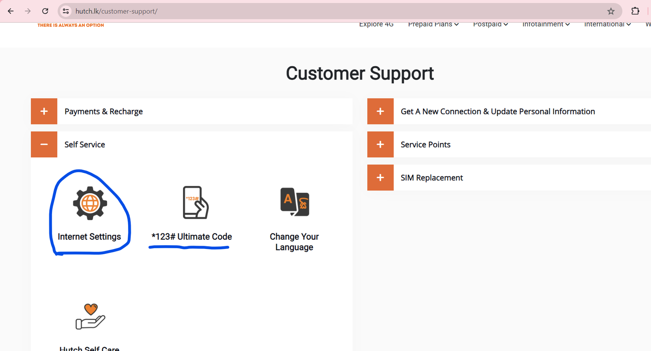Image resolution: width=651 pixels, height=351 pixels.
Task: Click the browser forward arrow
Action: [x=28, y=11]
